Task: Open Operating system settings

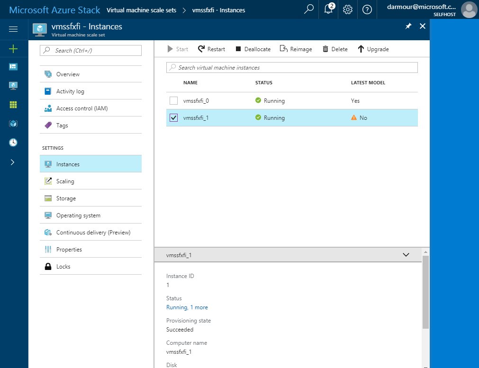Action: click(90, 215)
